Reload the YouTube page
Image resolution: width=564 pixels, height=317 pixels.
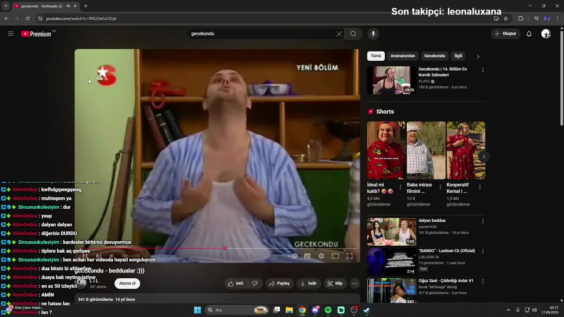(x=27, y=18)
